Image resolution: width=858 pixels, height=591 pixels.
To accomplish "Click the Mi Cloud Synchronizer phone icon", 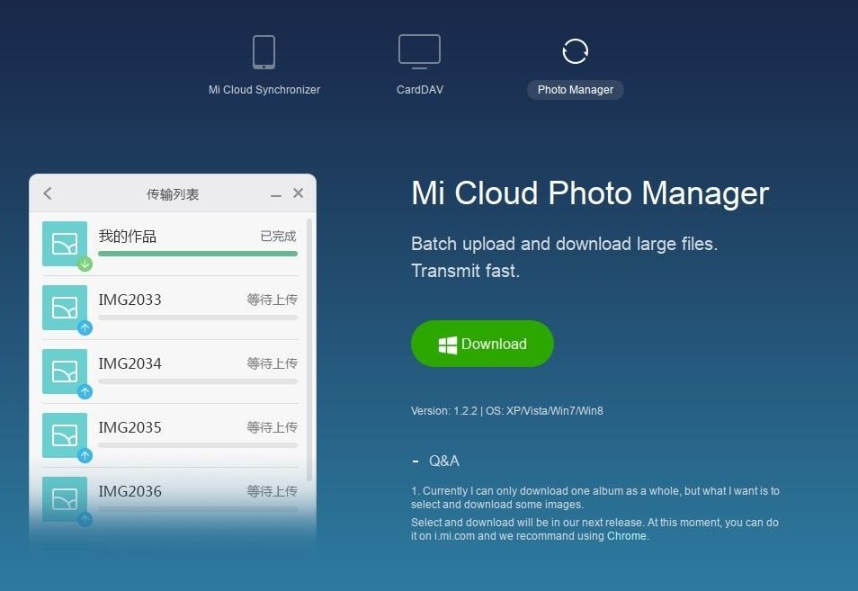I will point(264,52).
